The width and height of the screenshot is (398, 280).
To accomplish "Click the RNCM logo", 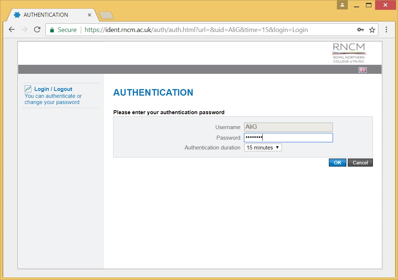I will coord(349,53).
